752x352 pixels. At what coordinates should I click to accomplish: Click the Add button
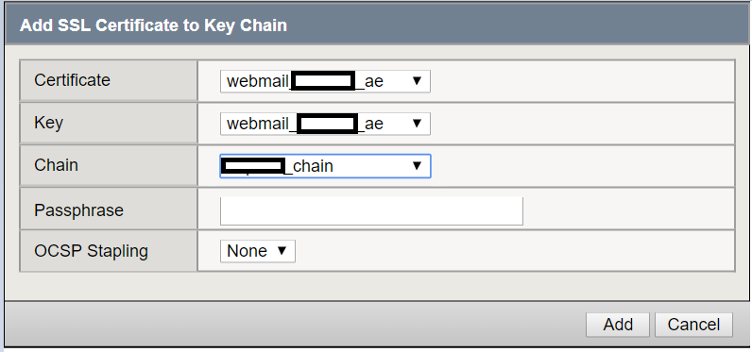pyautogui.click(x=618, y=325)
